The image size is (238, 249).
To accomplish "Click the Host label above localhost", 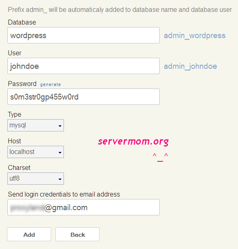I will pyautogui.click(x=14, y=141).
